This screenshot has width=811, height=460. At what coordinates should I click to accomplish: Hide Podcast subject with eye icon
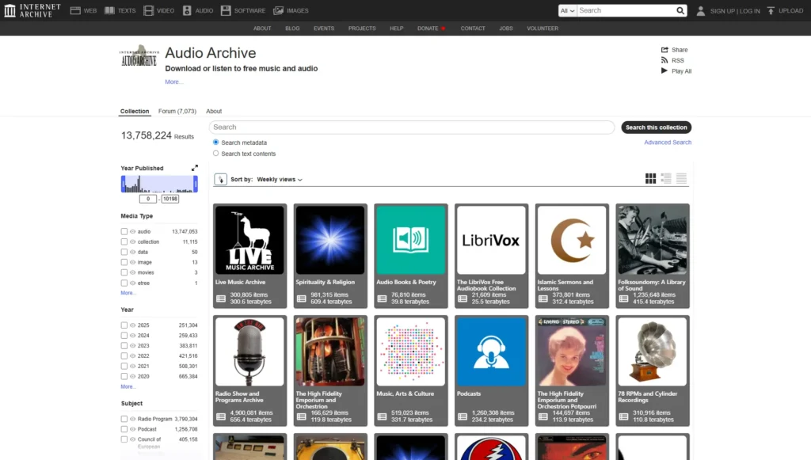tap(133, 429)
